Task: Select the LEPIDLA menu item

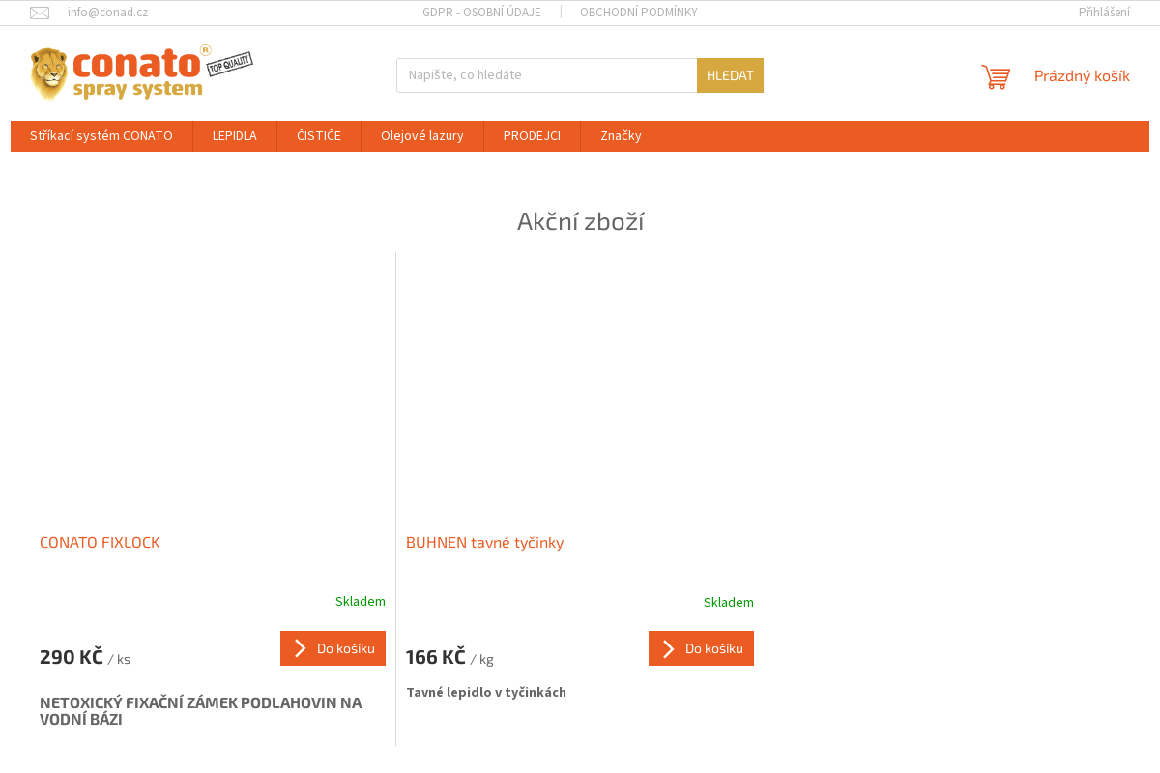Action: tap(235, 136)
